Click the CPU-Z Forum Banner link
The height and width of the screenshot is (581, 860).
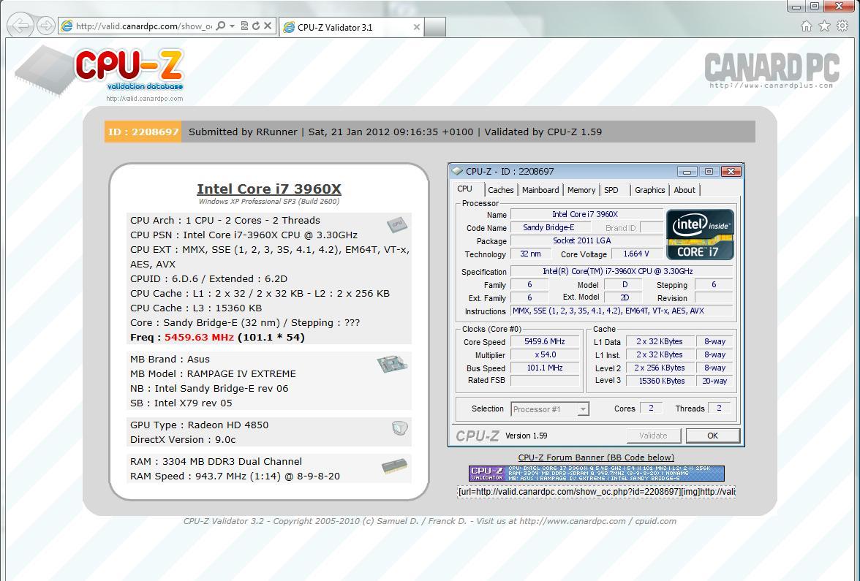(x=596, y=457)
